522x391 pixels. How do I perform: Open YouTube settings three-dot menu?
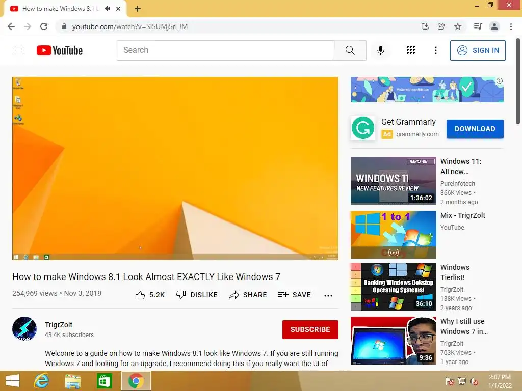pos(436,50)
